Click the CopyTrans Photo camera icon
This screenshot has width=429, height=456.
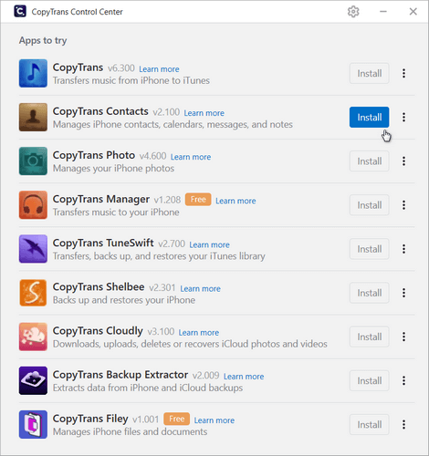pyautogui.click(x=33, y=161)
